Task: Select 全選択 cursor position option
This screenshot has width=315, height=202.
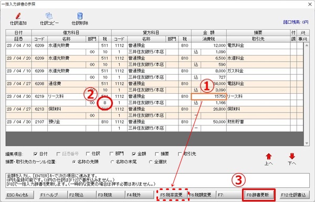Action: [151, 162]
